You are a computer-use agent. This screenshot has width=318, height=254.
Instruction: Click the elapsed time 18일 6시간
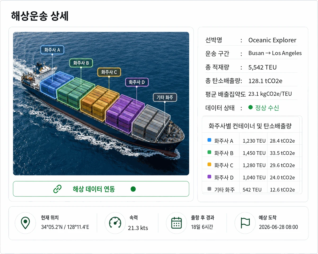pyautogui.click(x=202, y=227)
